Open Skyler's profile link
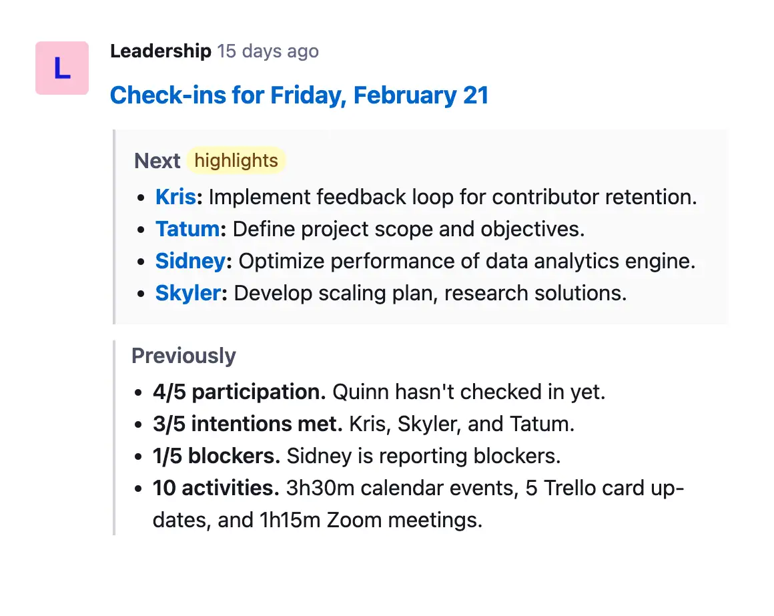 (x=187, y=294)
